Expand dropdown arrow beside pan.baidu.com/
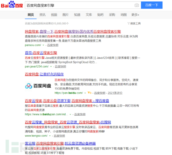 (x=85, y=93)
